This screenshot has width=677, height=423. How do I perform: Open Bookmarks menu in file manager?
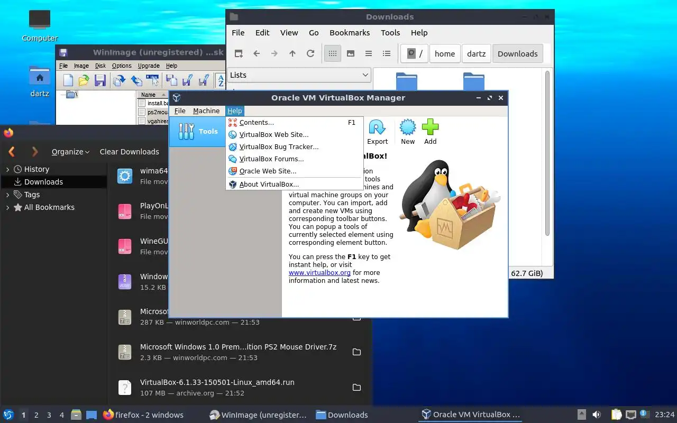coord(350,33)
